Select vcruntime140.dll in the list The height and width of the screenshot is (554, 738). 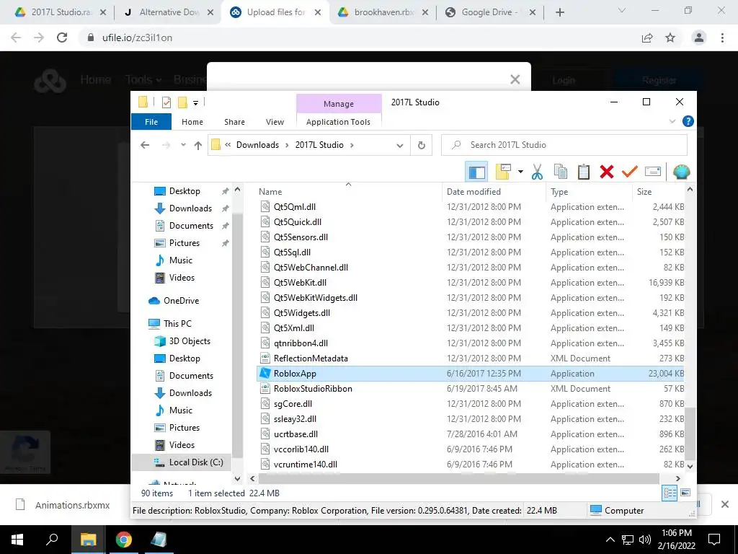(x=470, y=465)
